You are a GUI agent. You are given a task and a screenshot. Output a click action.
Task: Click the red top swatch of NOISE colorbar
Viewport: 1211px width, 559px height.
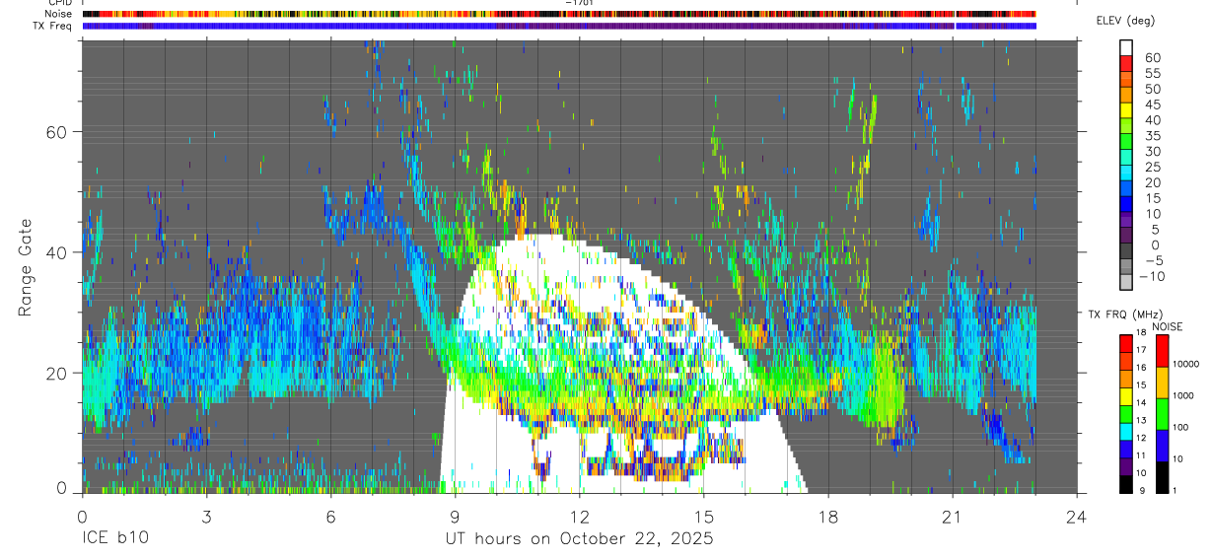[1163, 351]
